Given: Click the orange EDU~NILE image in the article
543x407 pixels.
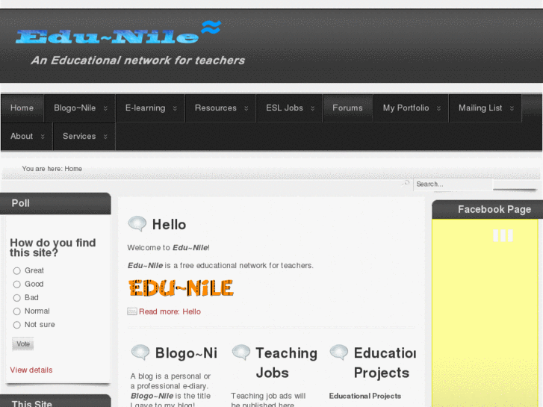Looking at the screenshot, I should (181, 288).
